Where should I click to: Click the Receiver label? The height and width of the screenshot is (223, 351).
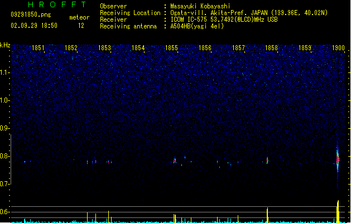click(x=113, y=20)
